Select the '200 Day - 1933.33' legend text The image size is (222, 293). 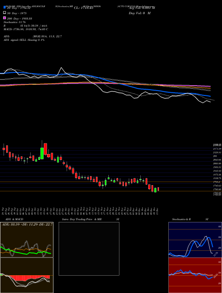pyautogui.click(x=20, y=19)
